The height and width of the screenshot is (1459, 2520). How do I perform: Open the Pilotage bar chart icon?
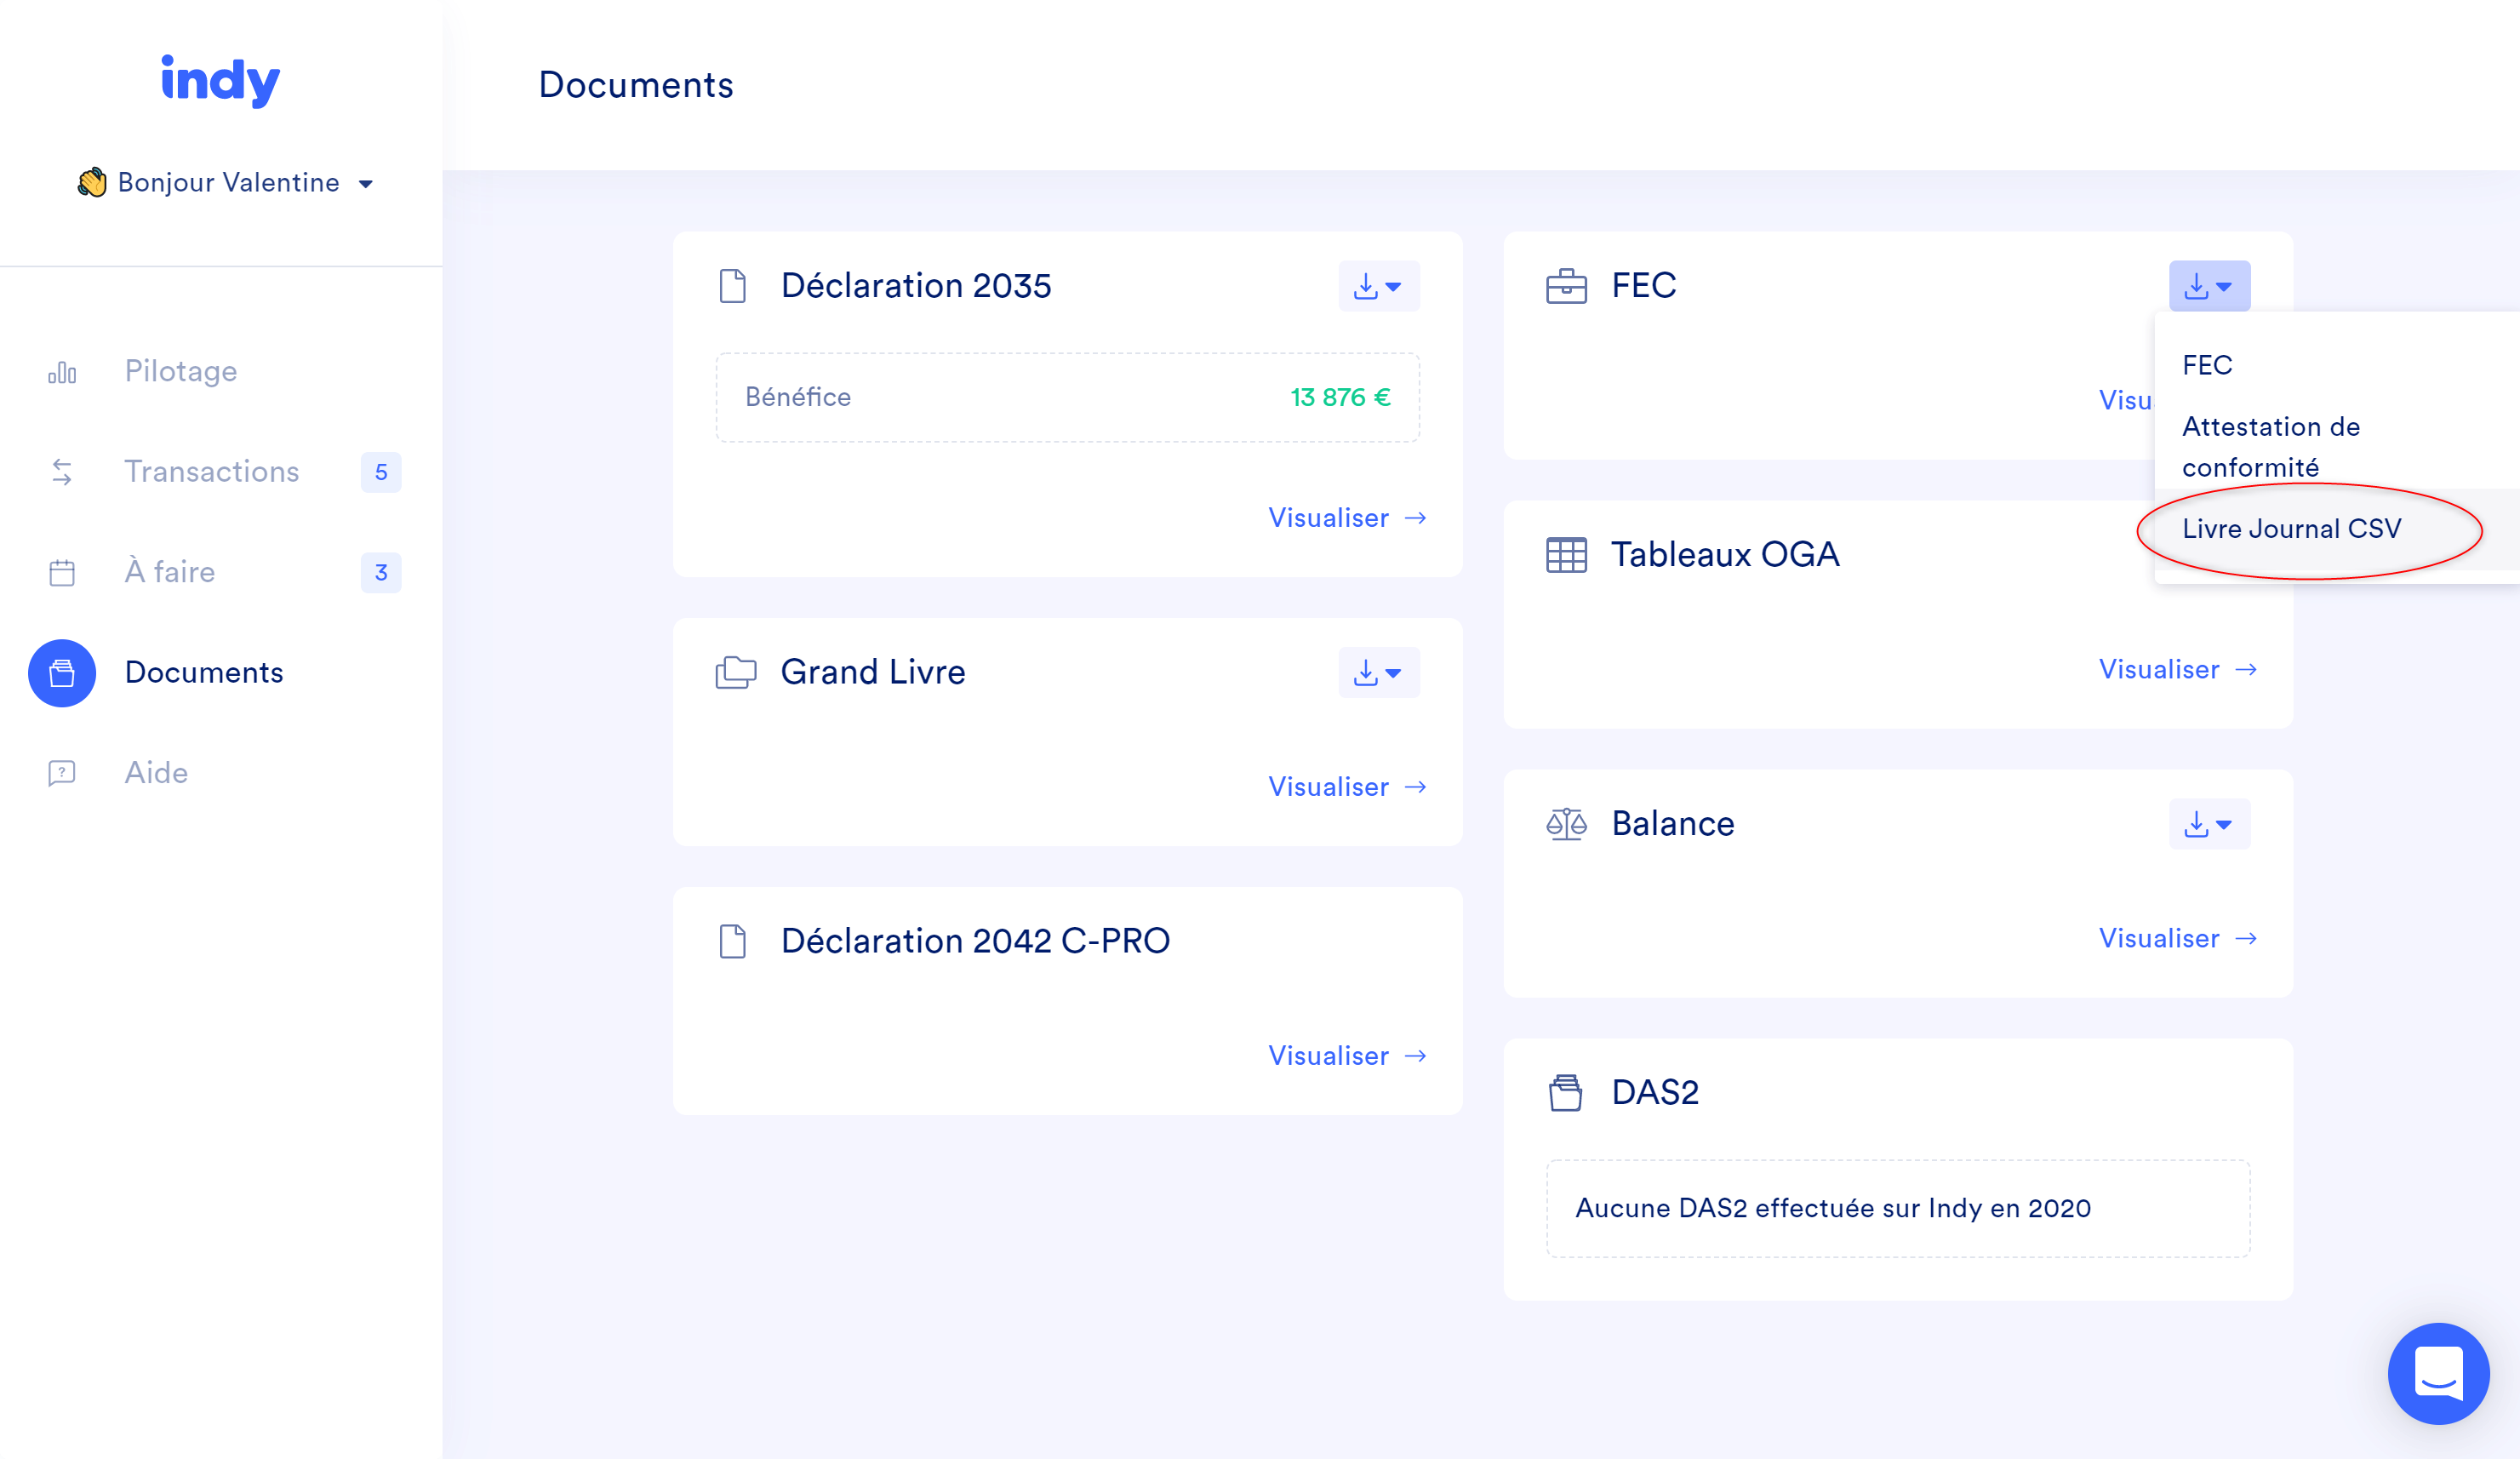point(62,372)
